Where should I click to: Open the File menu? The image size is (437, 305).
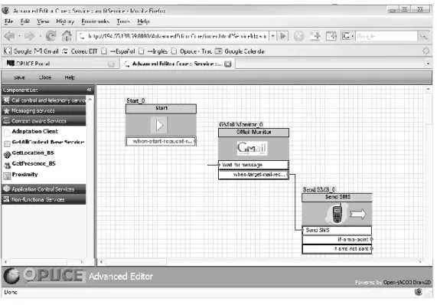(9, 21)
